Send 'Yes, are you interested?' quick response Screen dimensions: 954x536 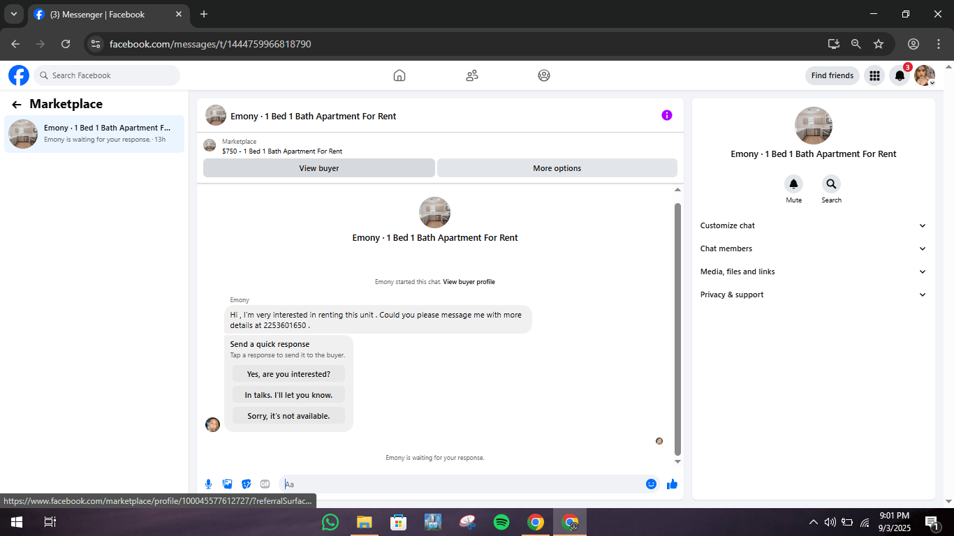click(288, 374)
